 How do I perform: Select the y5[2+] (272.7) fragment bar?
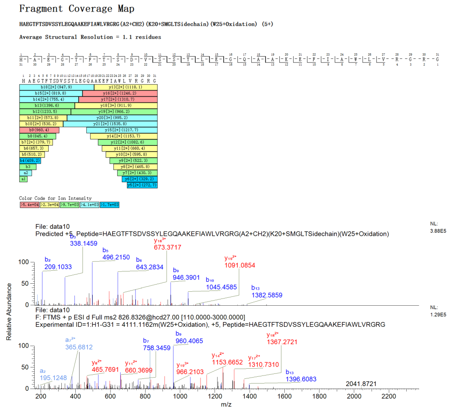coord(142,185)
